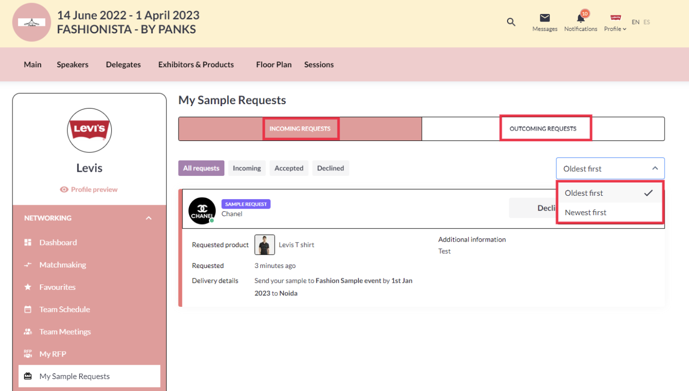Click the Dashboard grid icon in sidebar

point(28,243)
